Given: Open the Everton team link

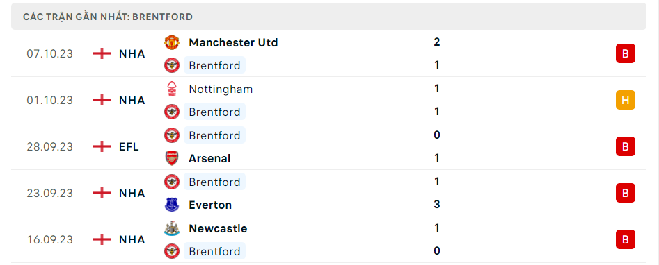Looking at the screenshot, I should coord(210,205).
